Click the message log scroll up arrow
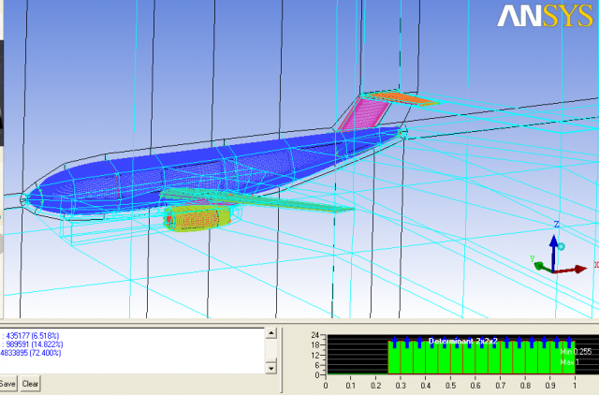Viewport: 599px width, 395px height. tap(270, 333)
